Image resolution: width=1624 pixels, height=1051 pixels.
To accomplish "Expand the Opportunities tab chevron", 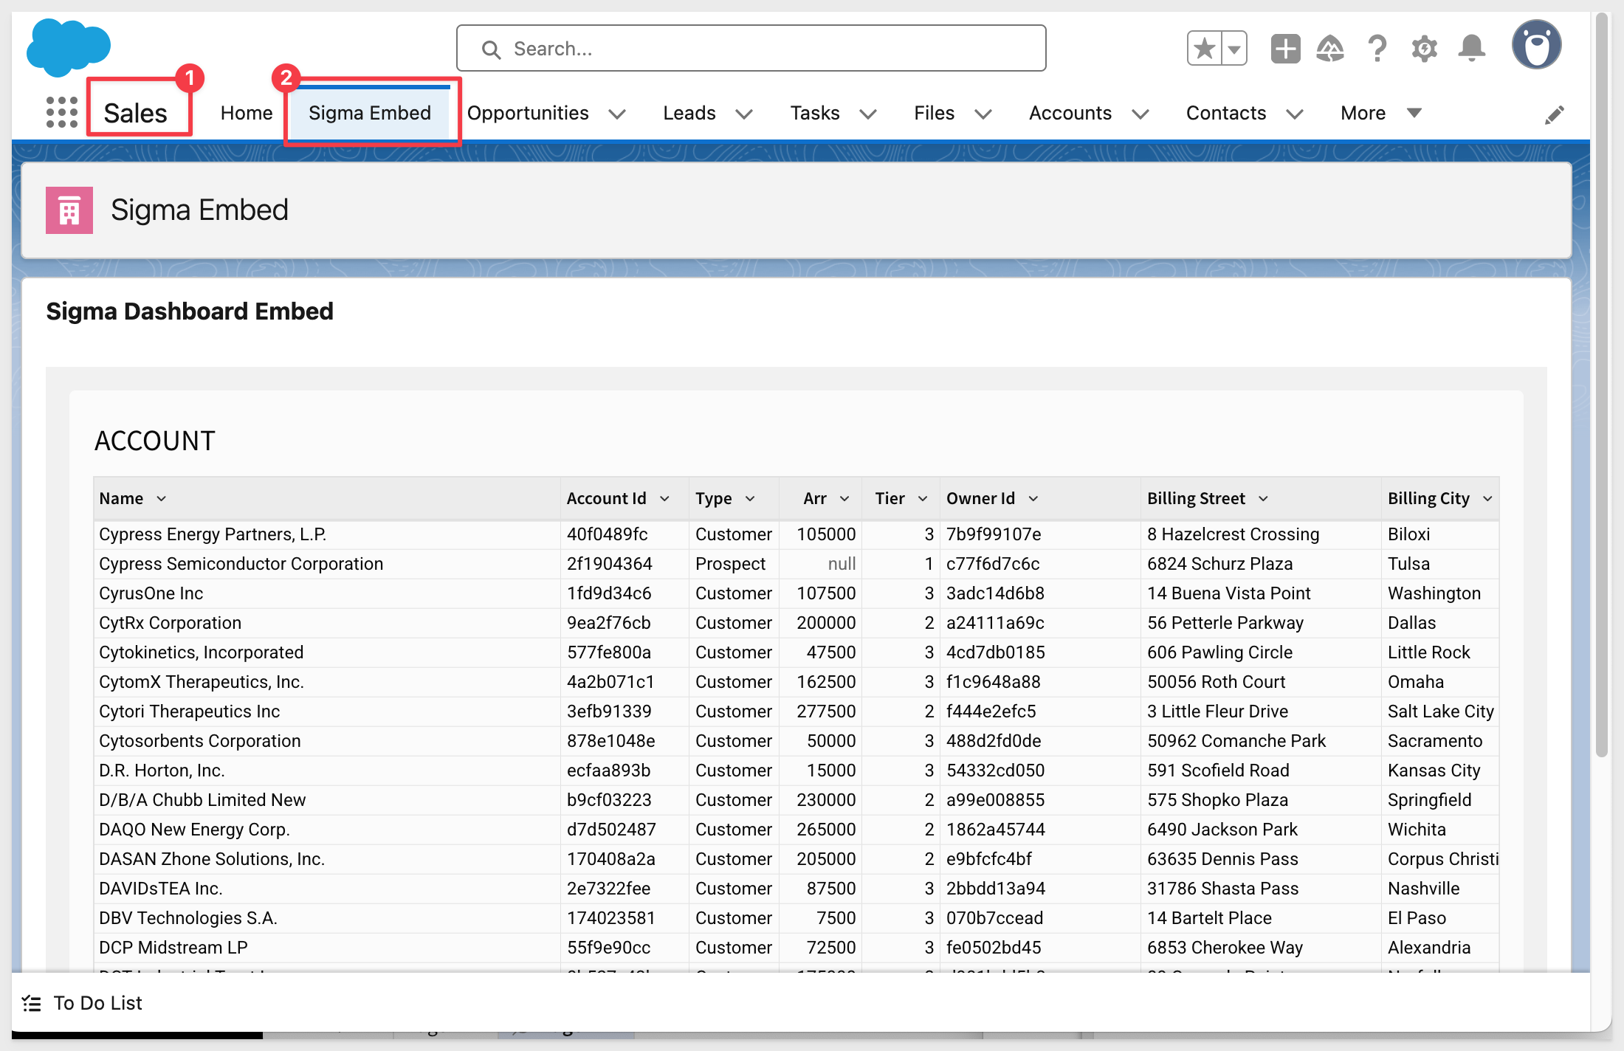I will (x=617, y=114).
